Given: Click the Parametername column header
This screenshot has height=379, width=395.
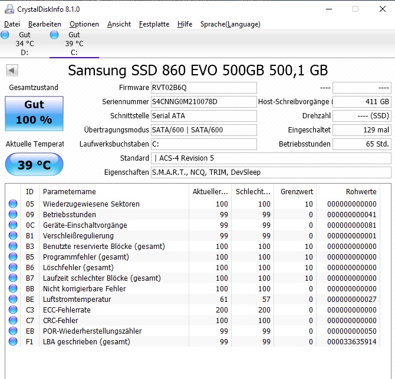Looking at the screenshot, I should tap(114, 192).
